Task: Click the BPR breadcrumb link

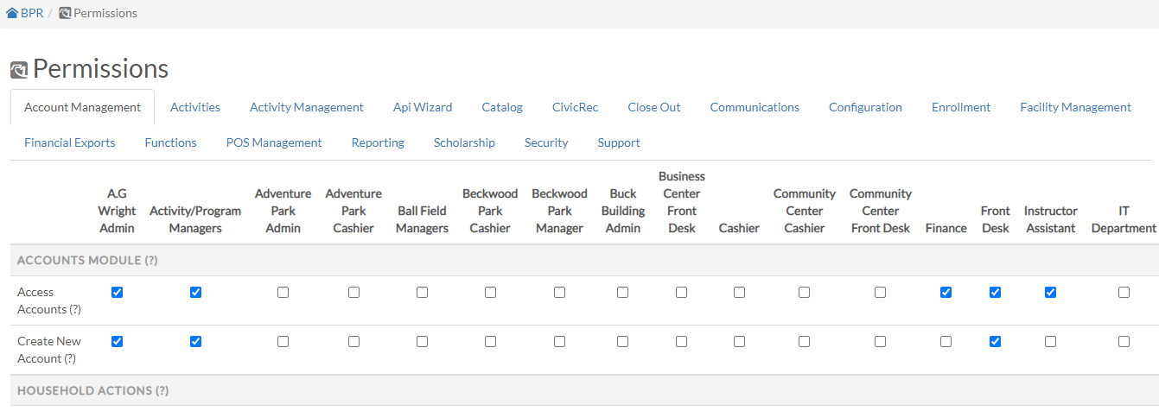Action: click(32, 13)
